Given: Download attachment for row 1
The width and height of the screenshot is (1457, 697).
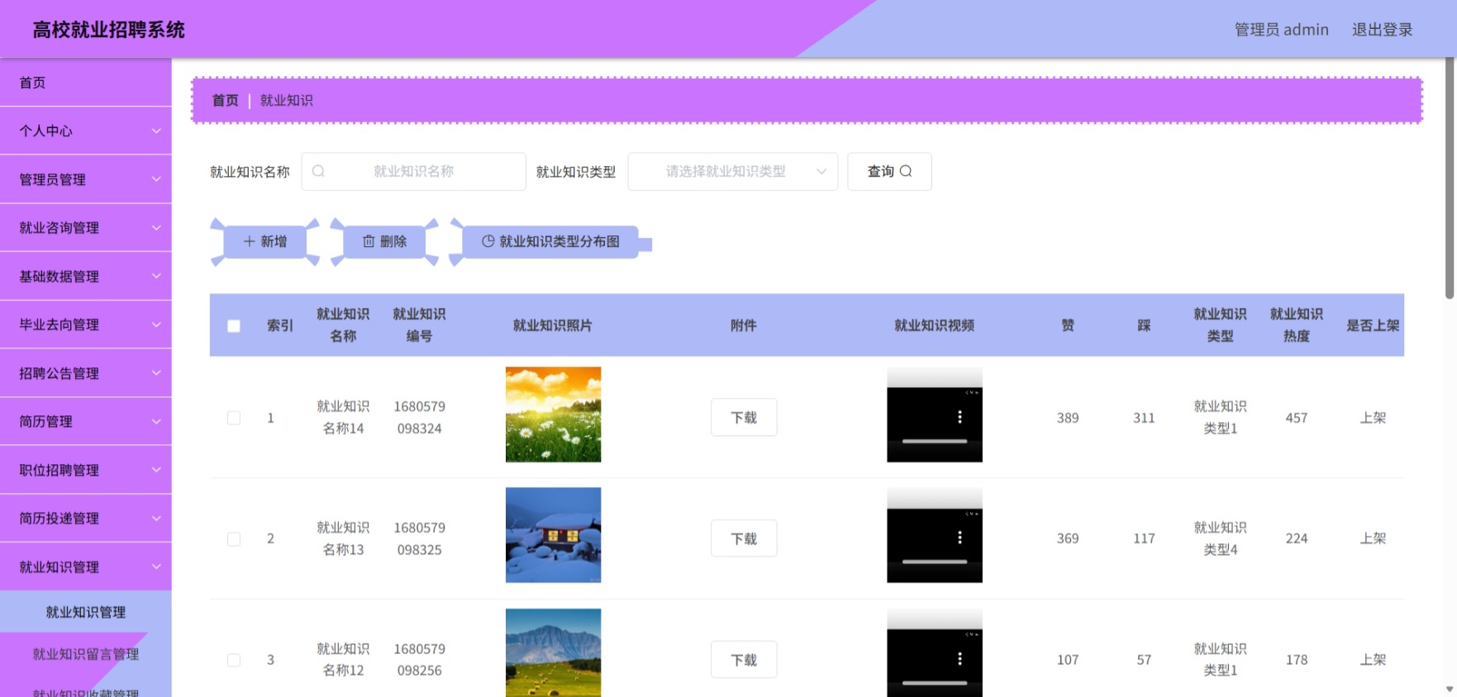Looking at the screenshot, I should [x=744, y=417].
